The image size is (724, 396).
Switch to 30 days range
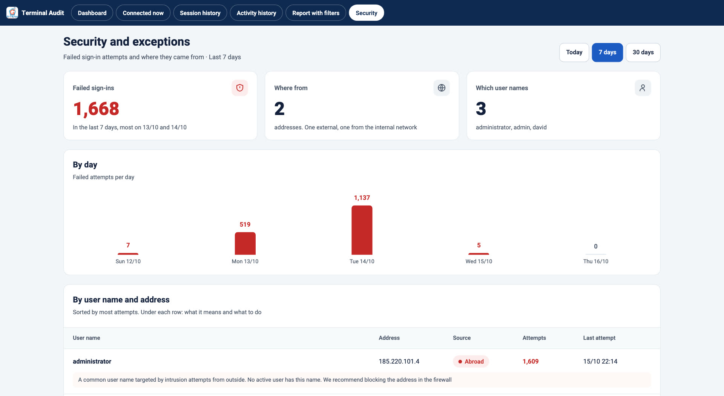tap(643, 52)
